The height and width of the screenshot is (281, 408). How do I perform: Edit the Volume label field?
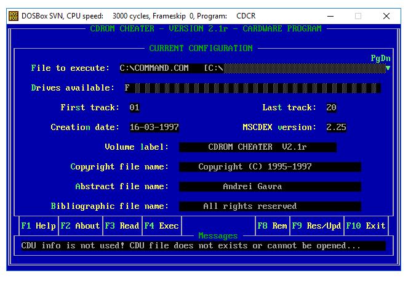coord(257,147)
